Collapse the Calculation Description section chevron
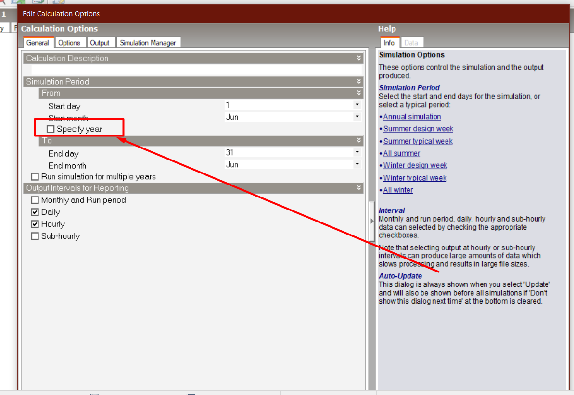This screenshot has height=395, width=574. [x=359, y=58]
